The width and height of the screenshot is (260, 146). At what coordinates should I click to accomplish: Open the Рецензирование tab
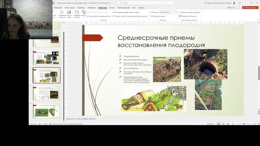point(123,8)
